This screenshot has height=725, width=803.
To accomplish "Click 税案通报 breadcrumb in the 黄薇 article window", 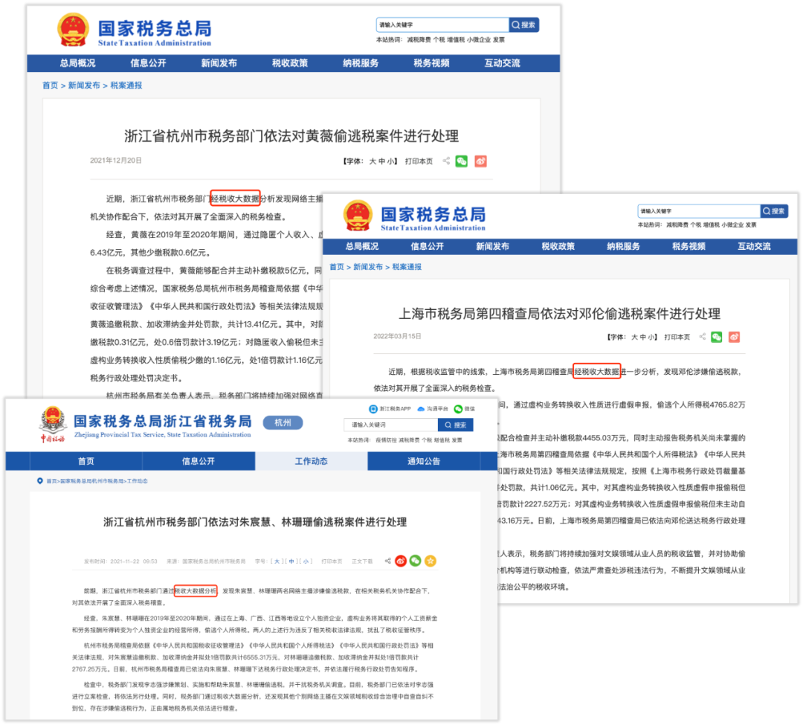I will [x=126, y=86].
